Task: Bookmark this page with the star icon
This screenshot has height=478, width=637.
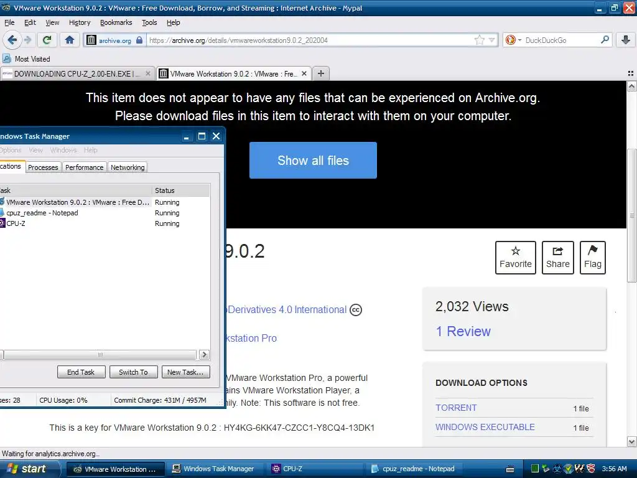Action: [x=480, y=40]
